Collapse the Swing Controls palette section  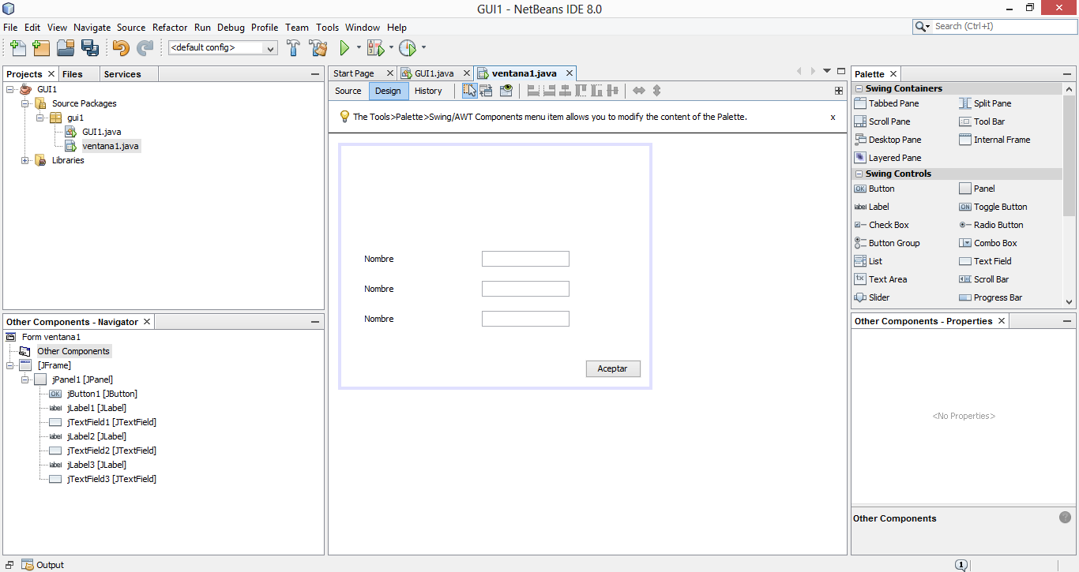(x=859, y=172)
